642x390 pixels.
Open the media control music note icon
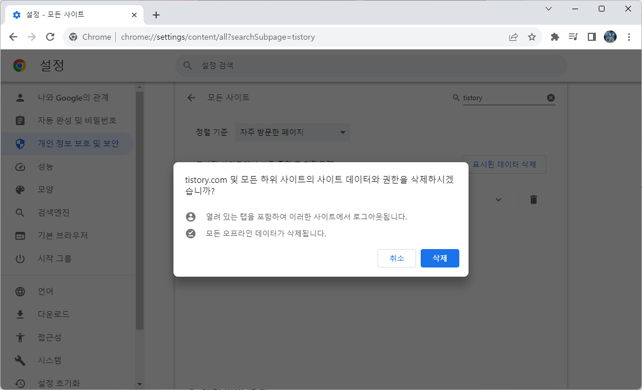573,37
